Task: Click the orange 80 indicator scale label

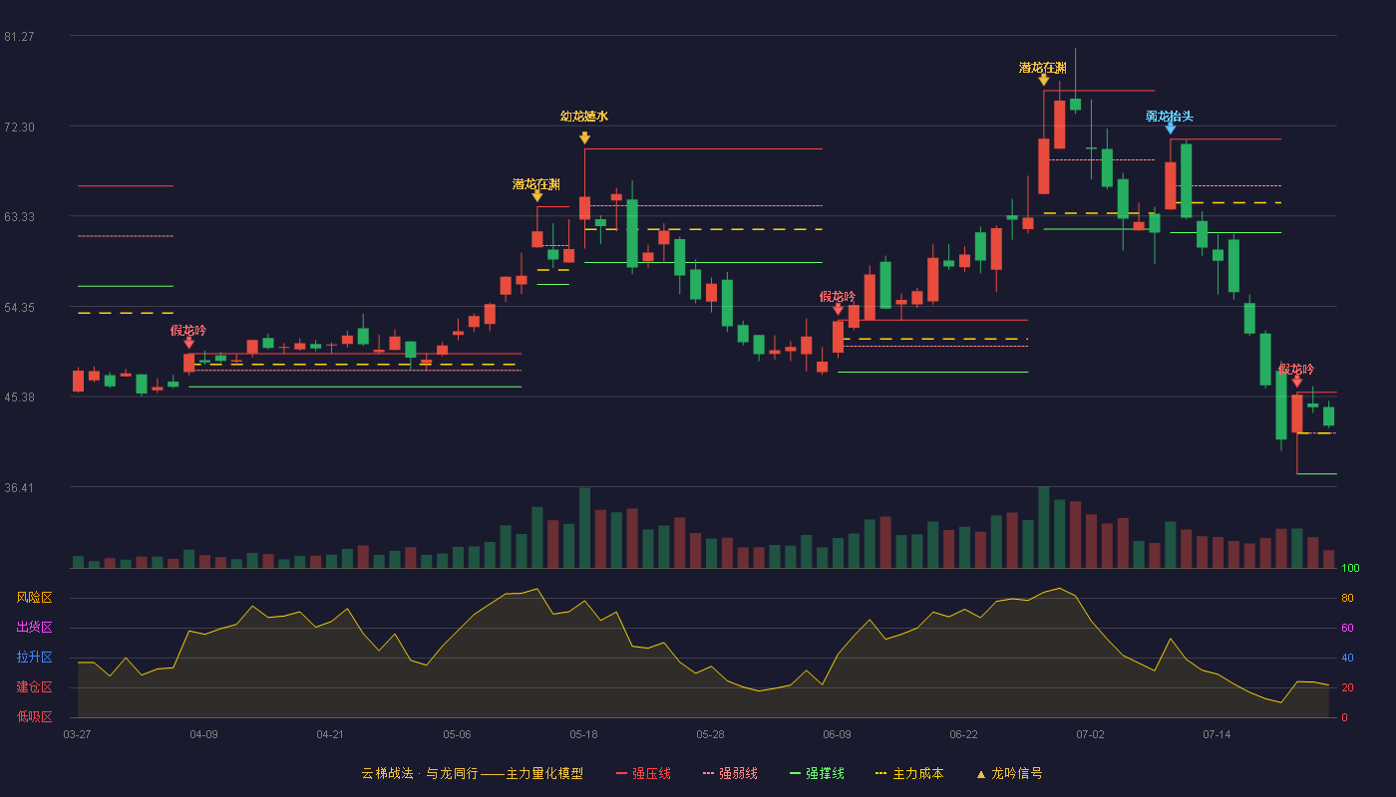Action: pos(1347,599)
